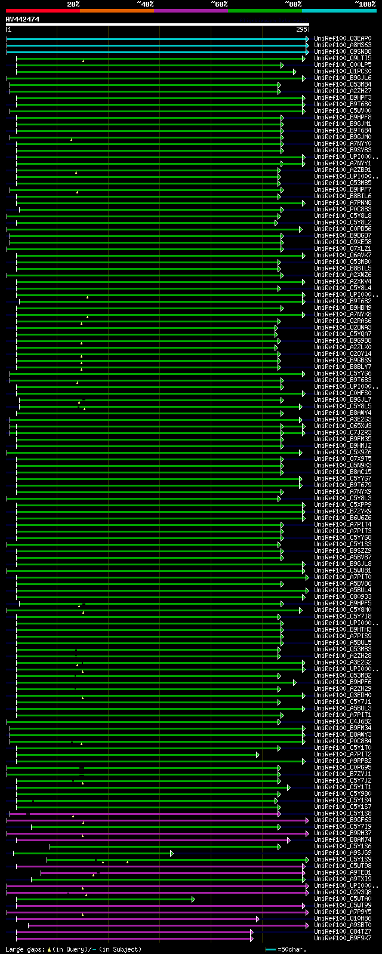
Task: Click the purple alignment bar of B9F9K7
Action: pyautogui.click(x=135, y=938)
